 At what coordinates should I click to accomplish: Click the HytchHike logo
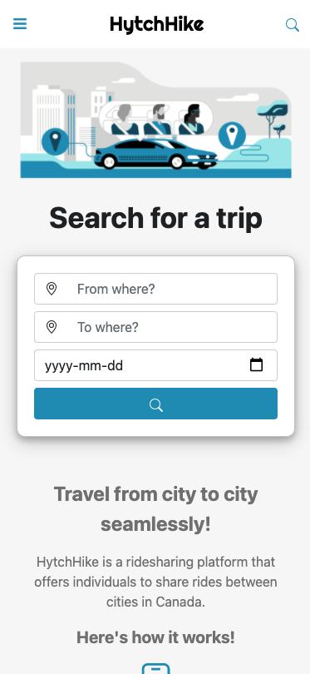(157, 24)
